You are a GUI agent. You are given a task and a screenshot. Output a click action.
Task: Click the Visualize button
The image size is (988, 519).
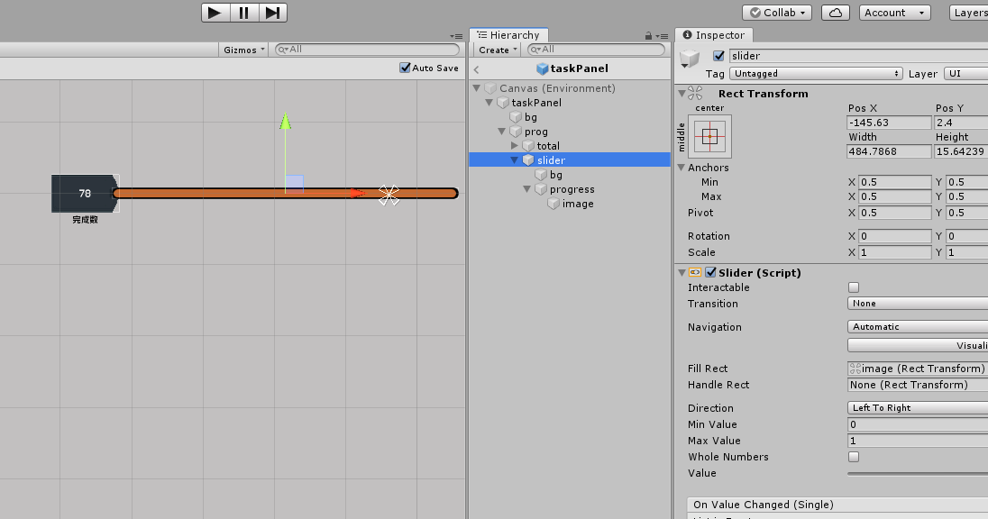pyautogui.click(x=918, y=345)
